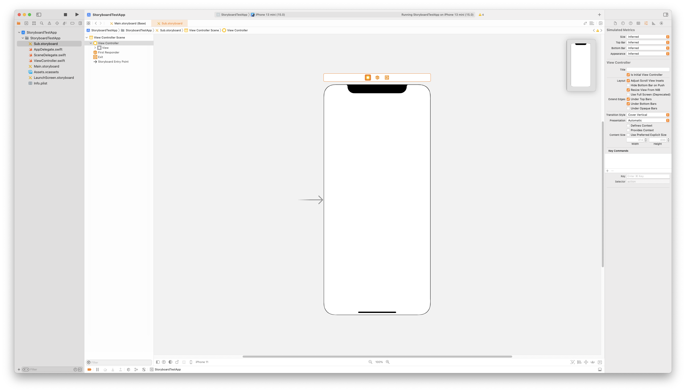Screen dimensions: 686x392
Task: Click the horizontal canvas scrollbar
Action: point(377,357)
